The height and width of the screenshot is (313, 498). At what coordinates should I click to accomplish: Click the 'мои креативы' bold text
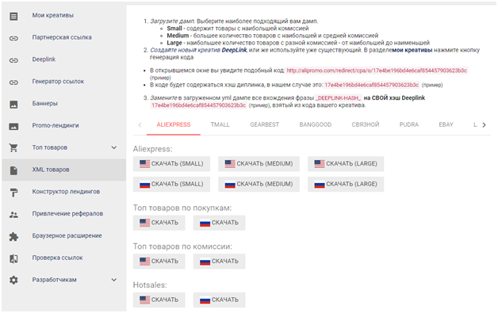click(412, 50)
